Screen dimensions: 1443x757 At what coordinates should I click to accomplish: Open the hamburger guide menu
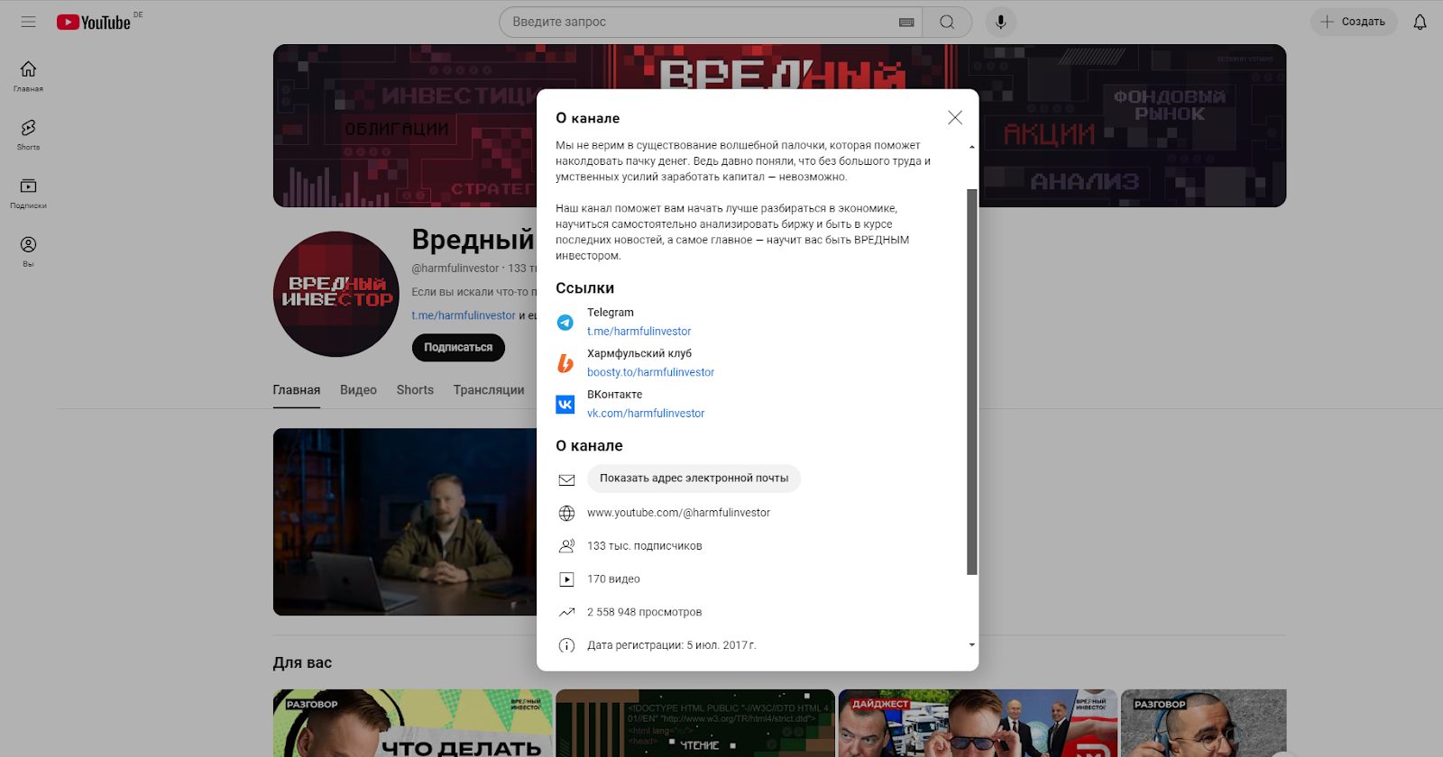pyautogui.click(x=28, y=22)
